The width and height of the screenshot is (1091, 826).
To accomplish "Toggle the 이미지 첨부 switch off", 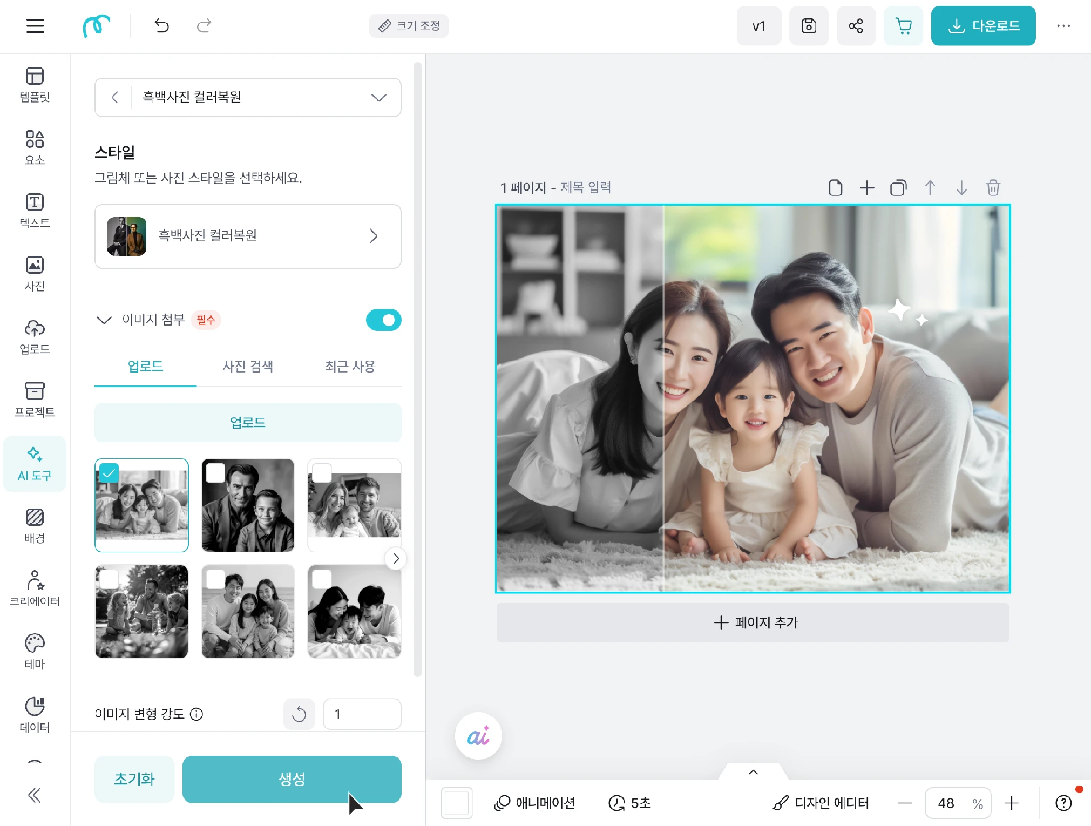I will point(383,320).
